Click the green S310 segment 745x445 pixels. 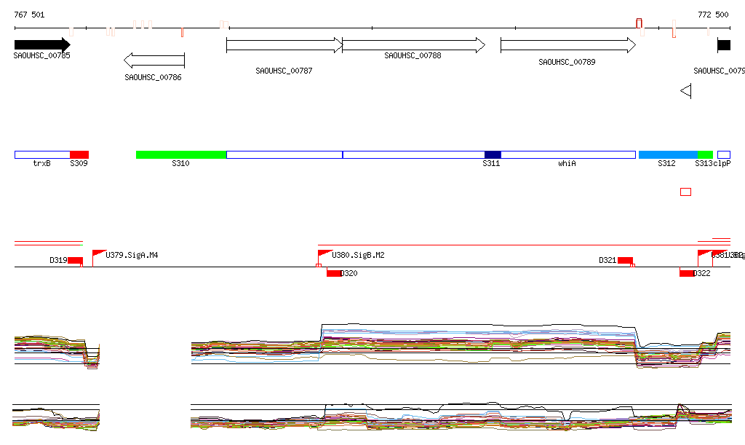click(181, 154)
